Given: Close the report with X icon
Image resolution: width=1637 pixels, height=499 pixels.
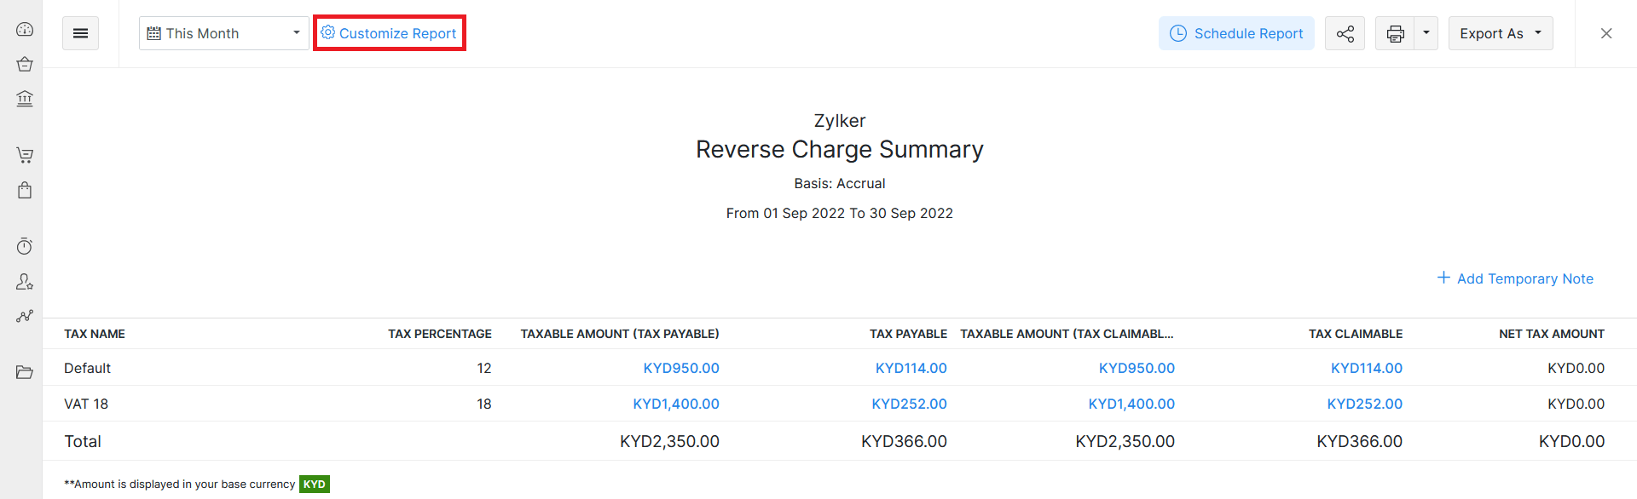Looking at the screenshot, I should 1606,33.
